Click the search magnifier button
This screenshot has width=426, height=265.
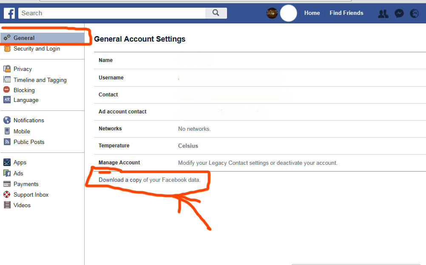216,13
